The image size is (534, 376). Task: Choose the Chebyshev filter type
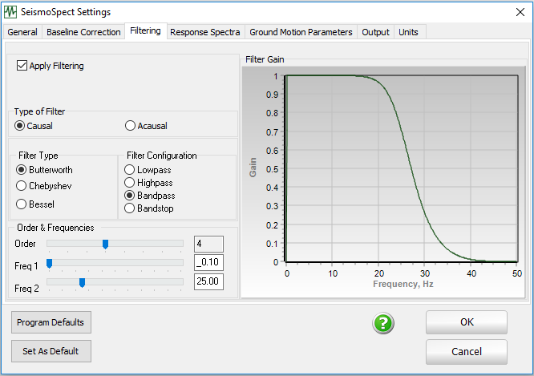click(x=22, y=185)
